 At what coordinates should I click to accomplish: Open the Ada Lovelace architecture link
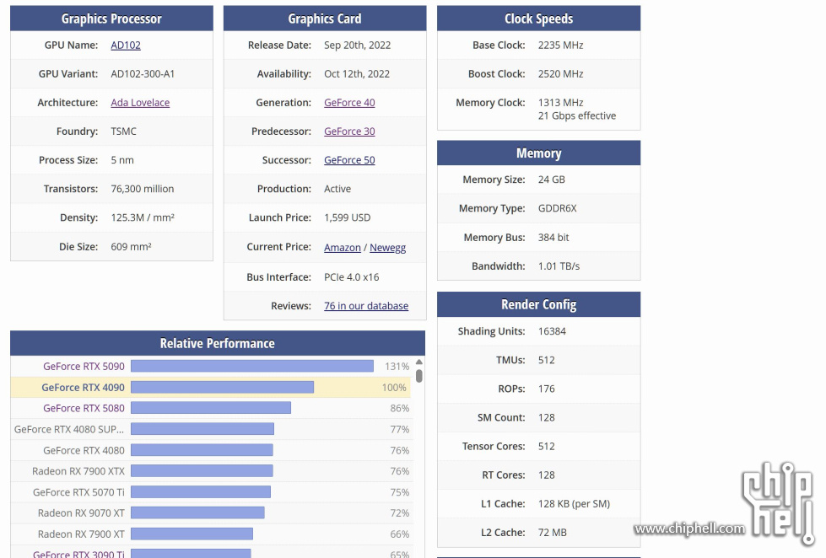pyautogui.click(x=140, y=103)
